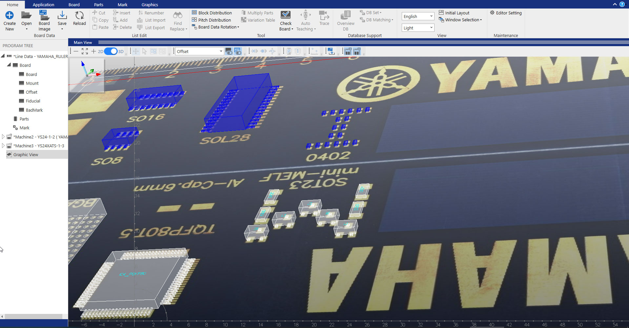Select Fiducial in the program tree

click(33, 101)
